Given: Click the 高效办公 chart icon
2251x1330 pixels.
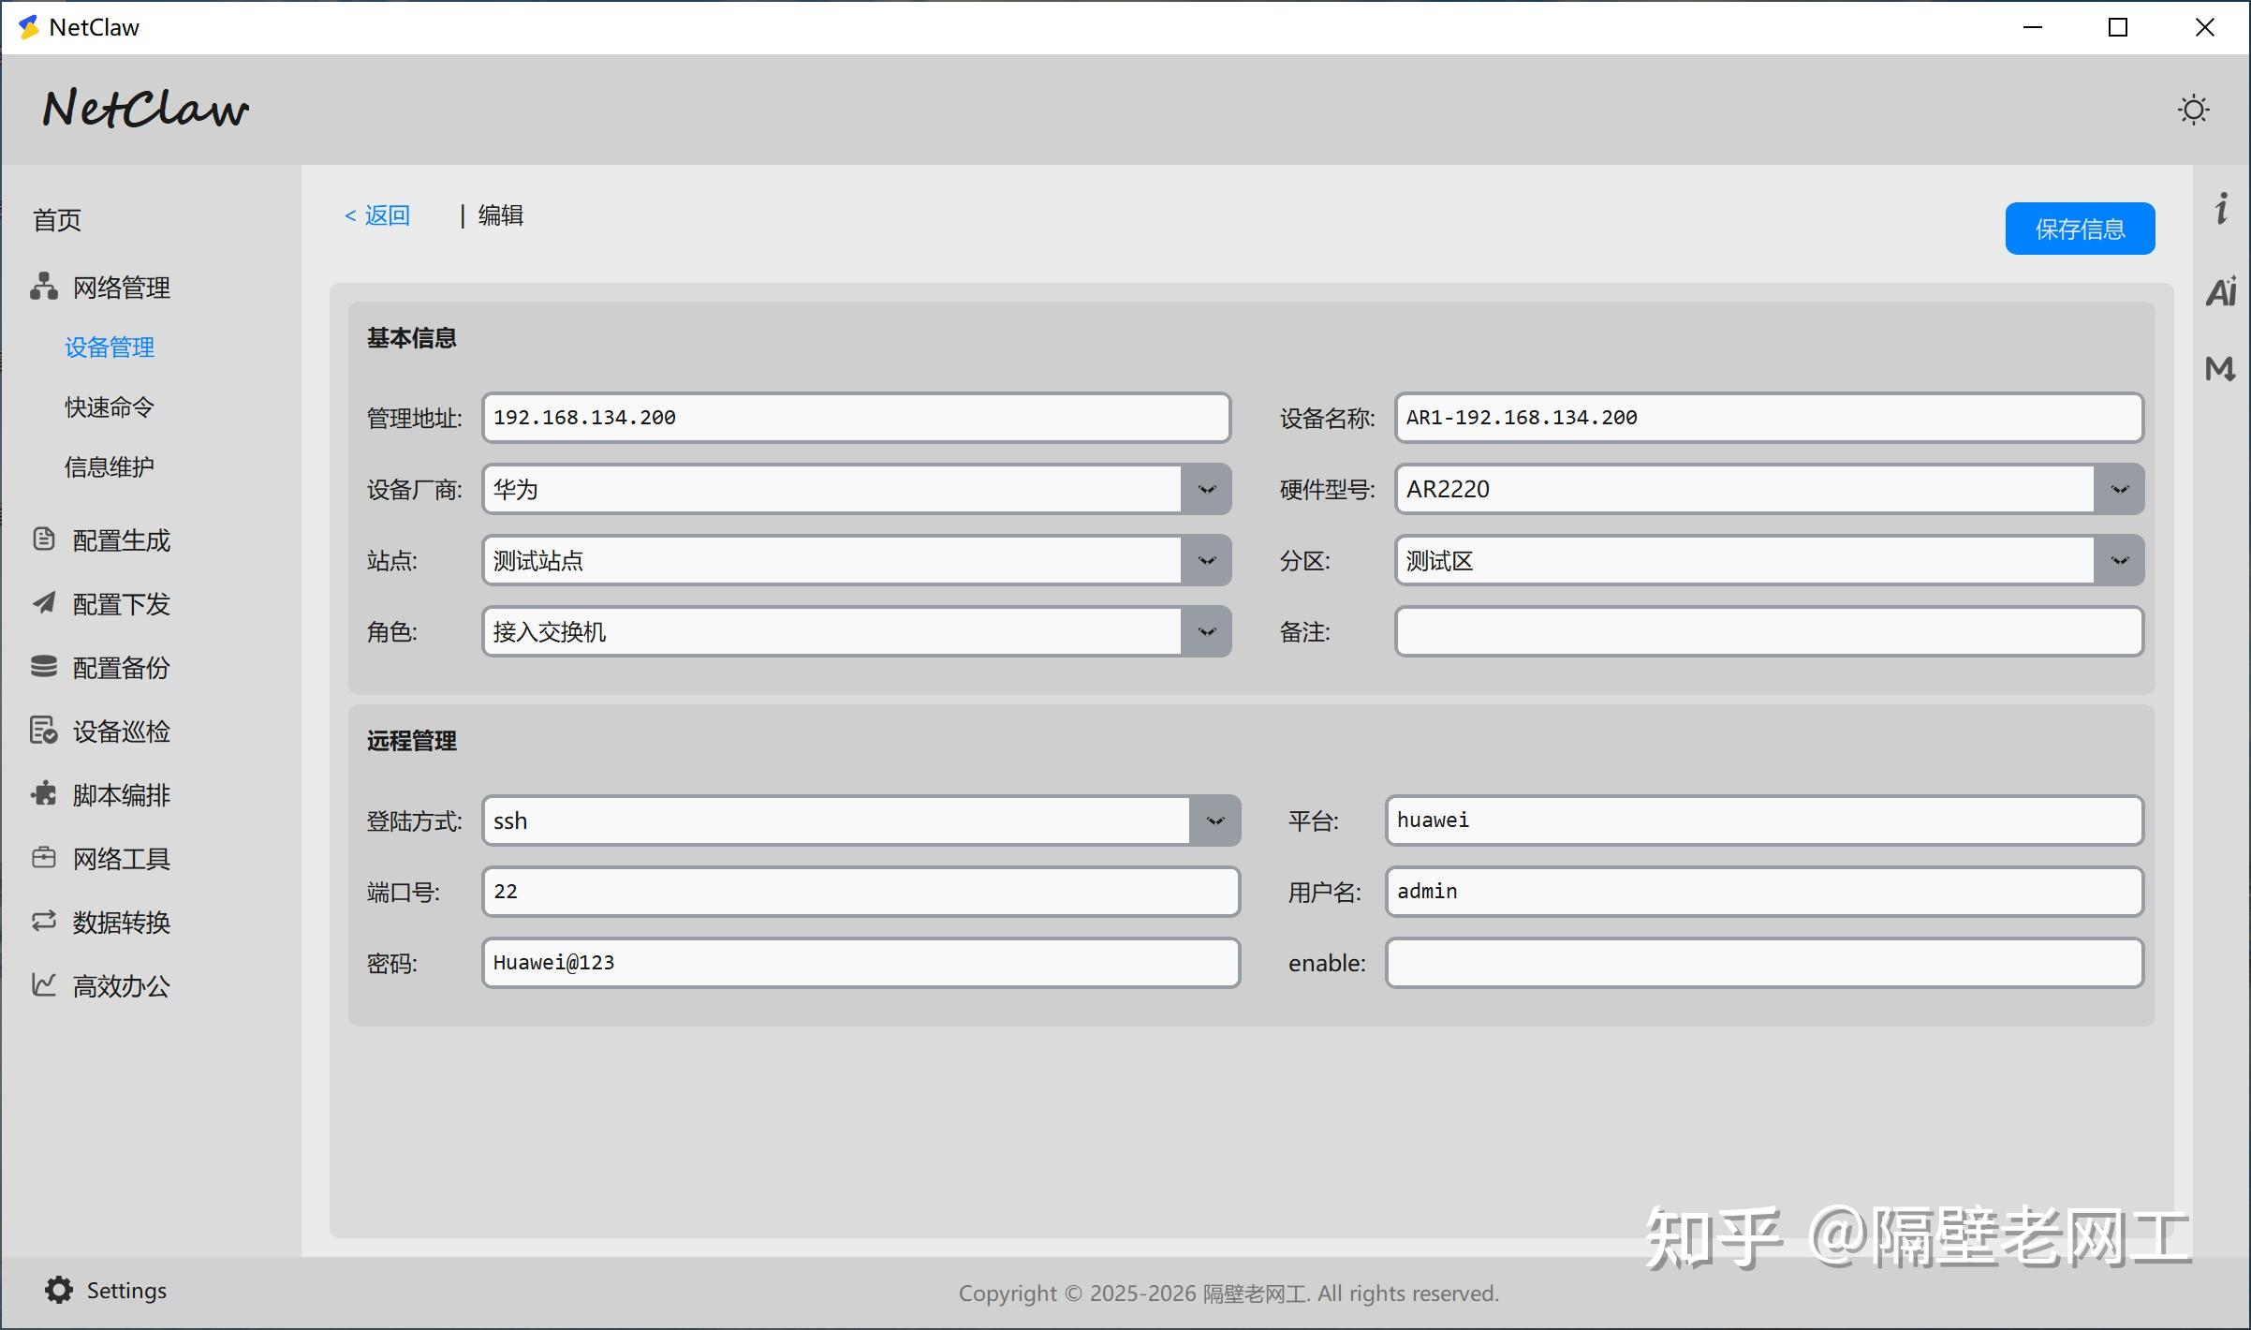Looking at the screenshot, I should point(43,985).
